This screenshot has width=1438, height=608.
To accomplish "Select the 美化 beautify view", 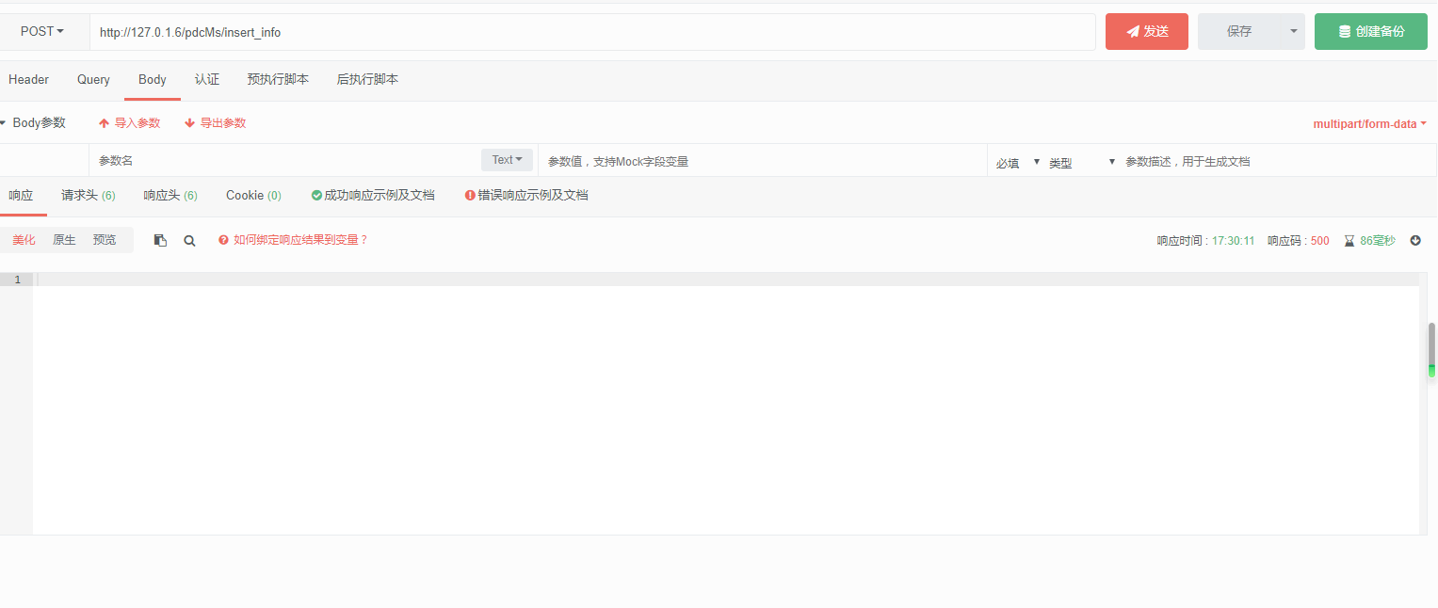I will click(x=24, y=240).
